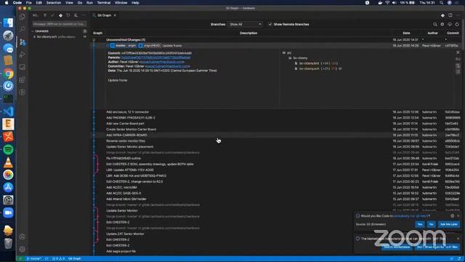The width and height of the screenshot is (465, 262).
Task: Open Chrome from the Dock
Action: pyautogui.click(x=8, y=74)
